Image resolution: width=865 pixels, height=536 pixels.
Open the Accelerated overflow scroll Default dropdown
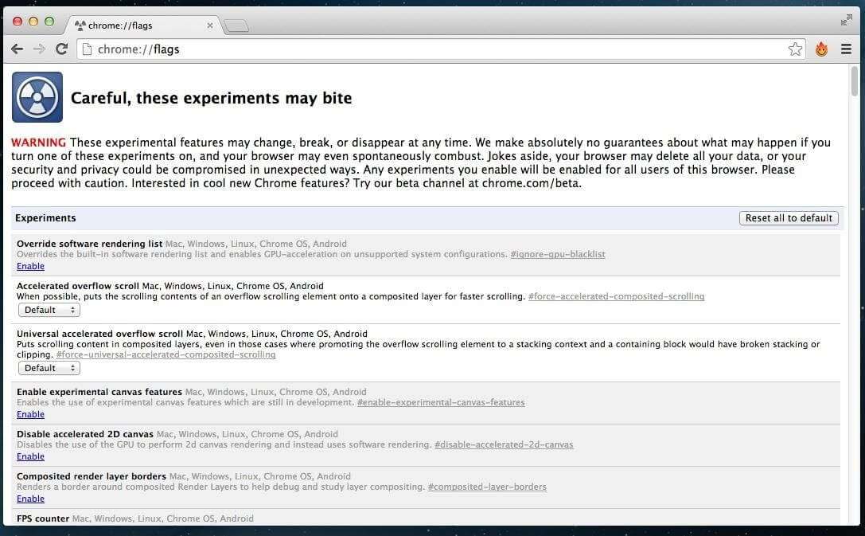pyautogui.click(x=49, y=310)
